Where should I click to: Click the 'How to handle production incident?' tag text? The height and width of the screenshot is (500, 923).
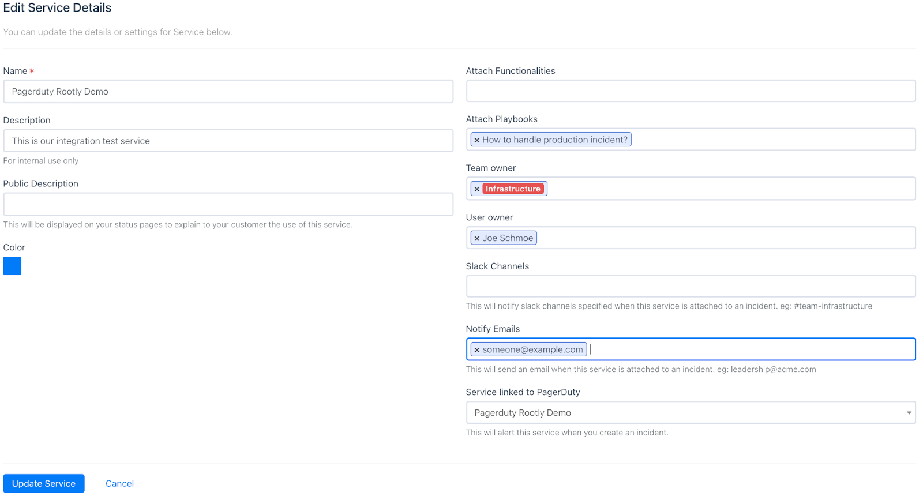coord(555,140)
